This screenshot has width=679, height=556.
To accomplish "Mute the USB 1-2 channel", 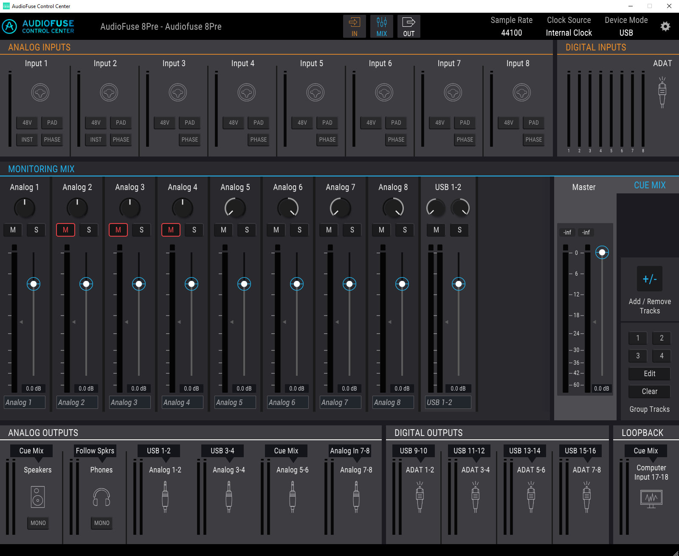I will tap(436, 230).
